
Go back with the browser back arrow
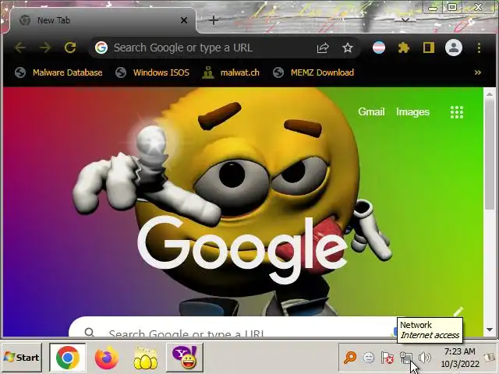coord(20,48)
